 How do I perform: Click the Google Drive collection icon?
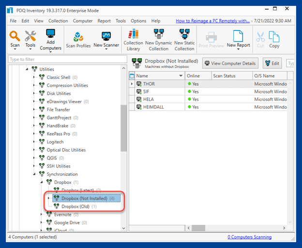(x=49, y=222)
